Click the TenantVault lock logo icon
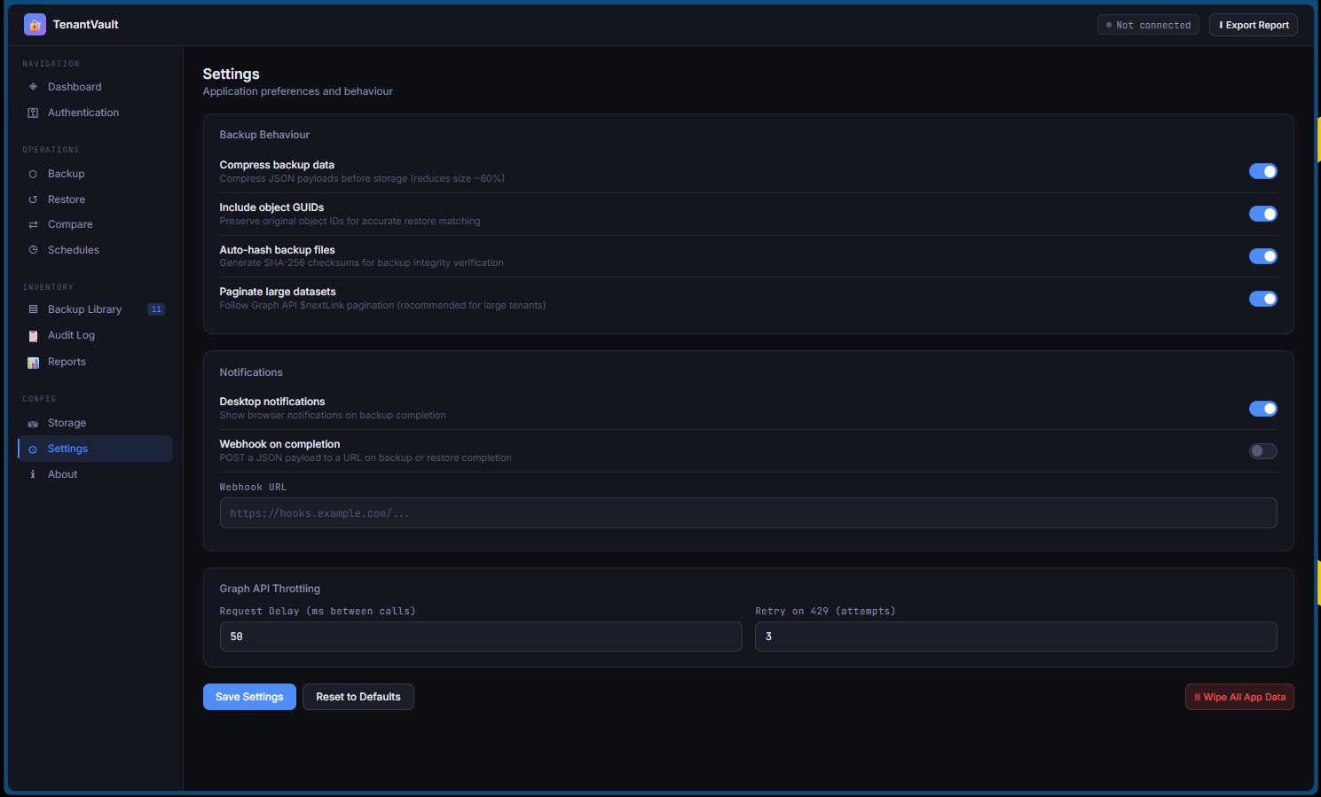The image size is (1321, 797). 35,25
